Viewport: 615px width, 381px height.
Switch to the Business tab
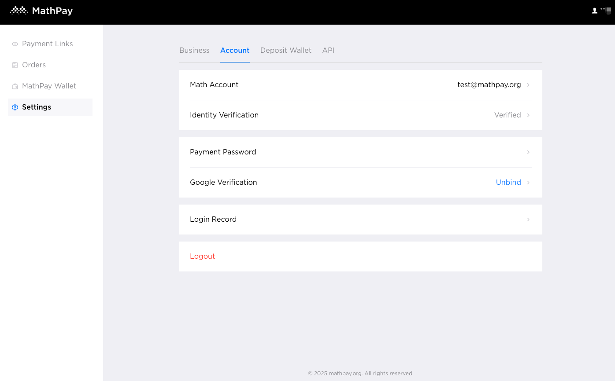coord(194,51)
